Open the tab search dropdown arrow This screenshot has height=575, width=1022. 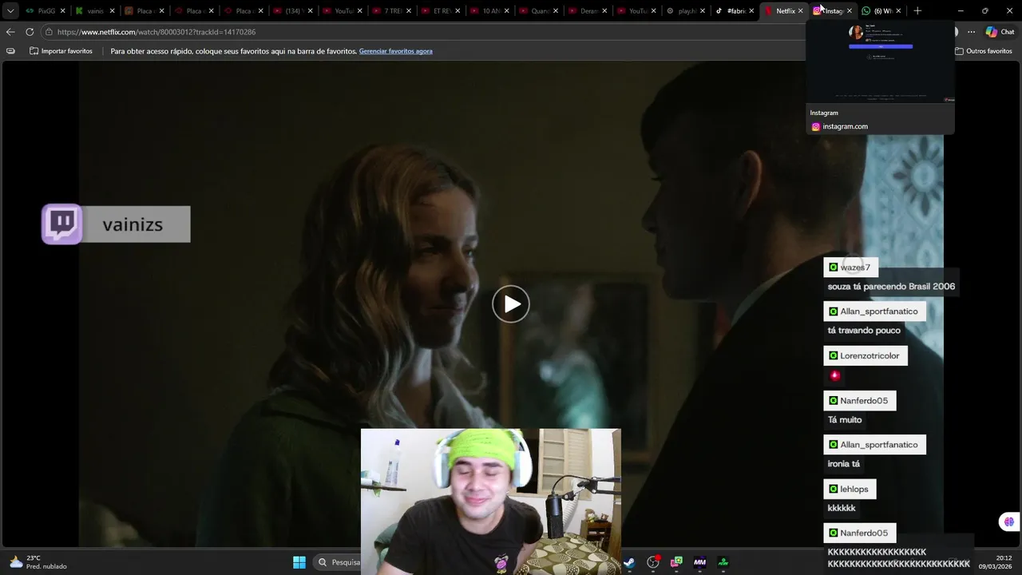pyautogui.click(x=10, y=11)
